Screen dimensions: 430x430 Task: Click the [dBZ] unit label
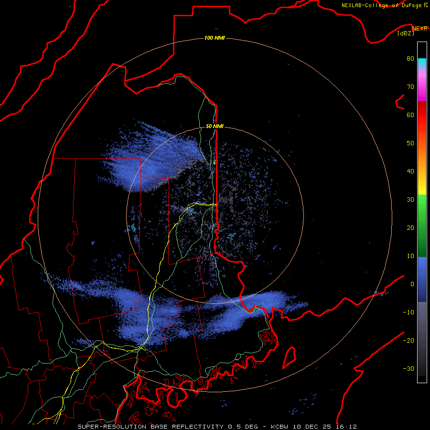click(x=406, y=33)
